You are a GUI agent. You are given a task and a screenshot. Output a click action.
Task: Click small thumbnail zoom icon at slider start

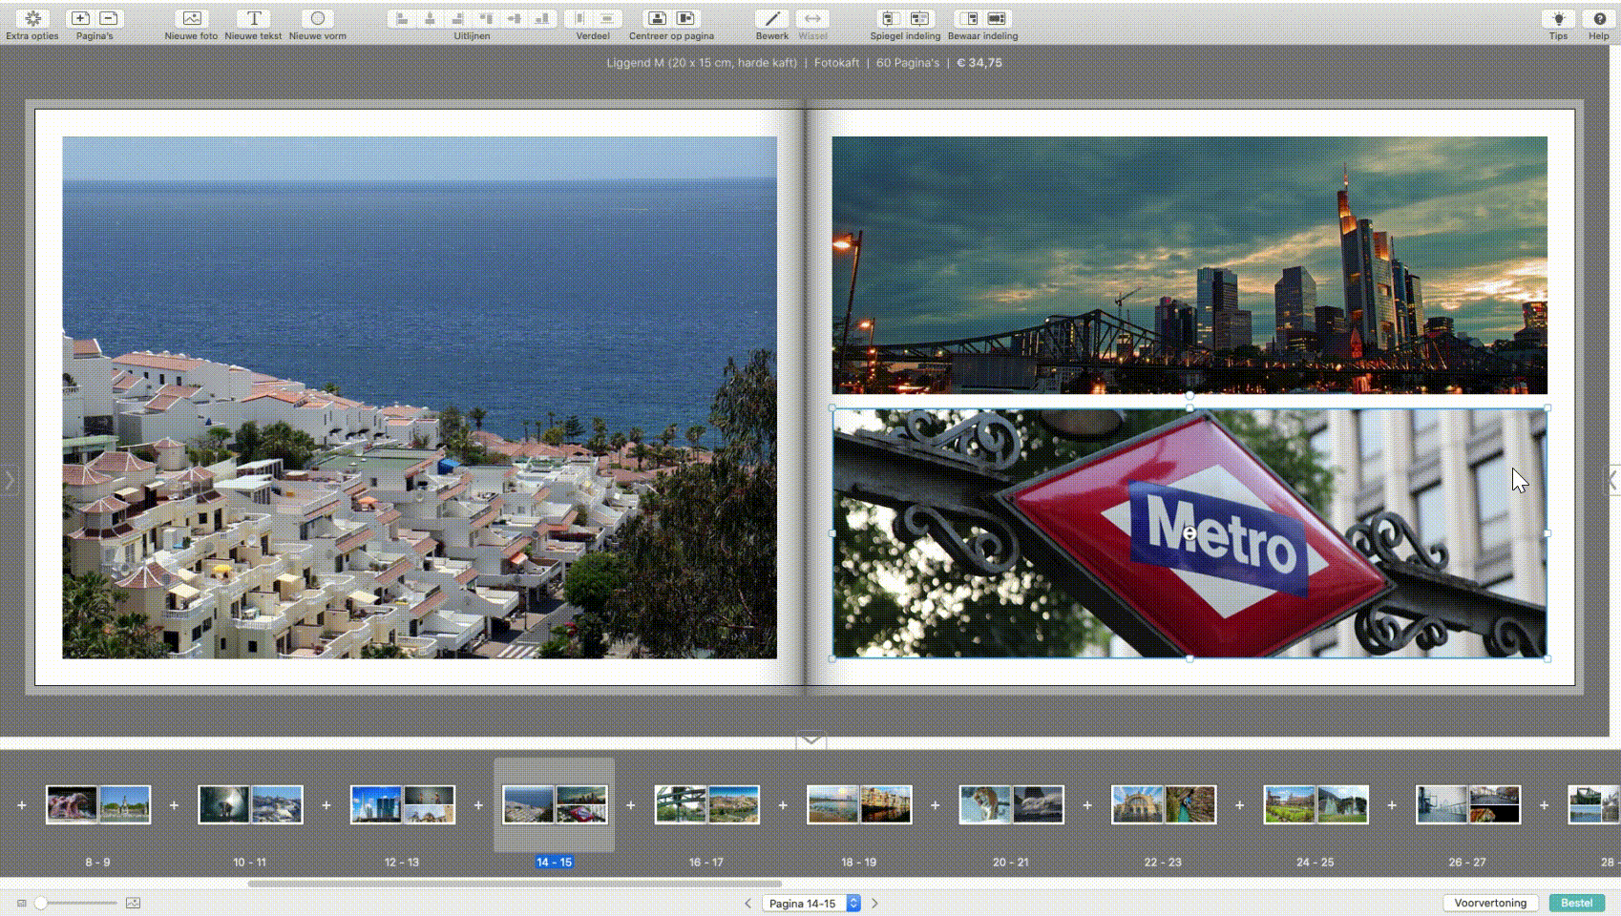(21, 903)
